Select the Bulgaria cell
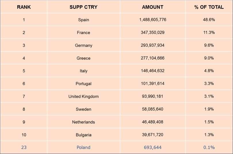Viewport: 233px width, 154px height. tap(83, 135)
